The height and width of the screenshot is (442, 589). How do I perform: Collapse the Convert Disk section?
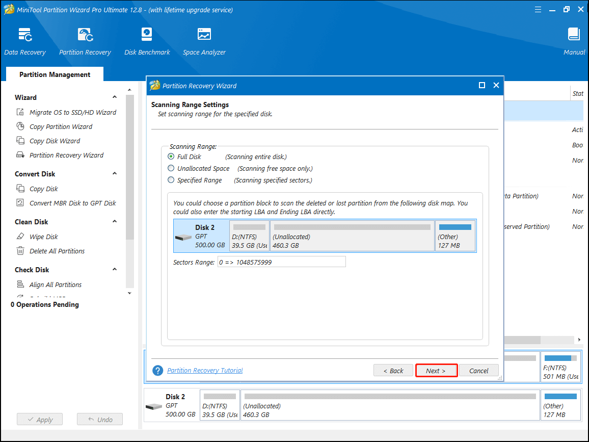[115, 174]
